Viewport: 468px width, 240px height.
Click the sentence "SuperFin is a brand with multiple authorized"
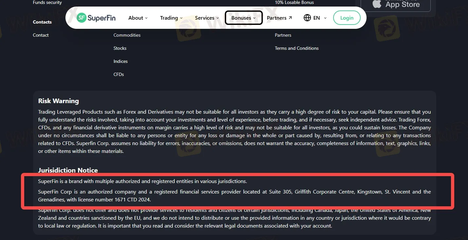tap(143, 181)
